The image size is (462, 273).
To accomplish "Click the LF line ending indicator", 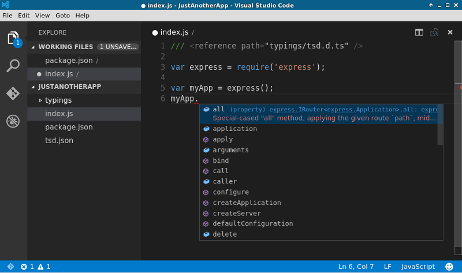I will pos(388,267).
